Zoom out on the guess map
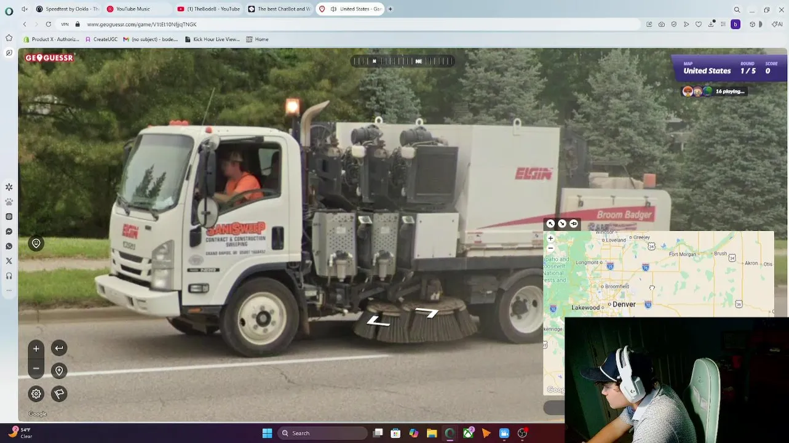Image resolution: width=789 pixels, height=443 pixels. pyautogui.click(x=550, y=248)
